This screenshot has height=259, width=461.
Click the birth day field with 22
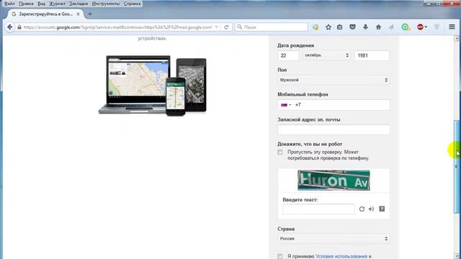pyautogui.click(x=288, y=55)
